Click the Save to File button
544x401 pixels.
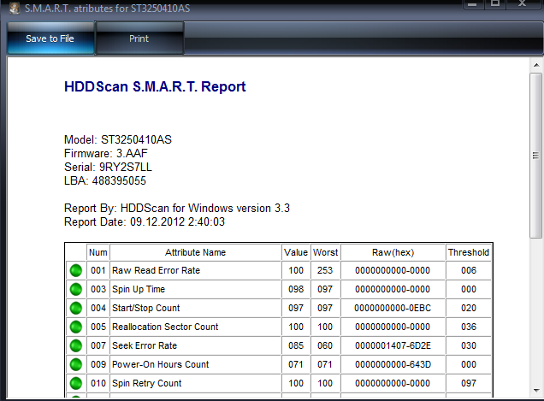click(x=50, y=38)
